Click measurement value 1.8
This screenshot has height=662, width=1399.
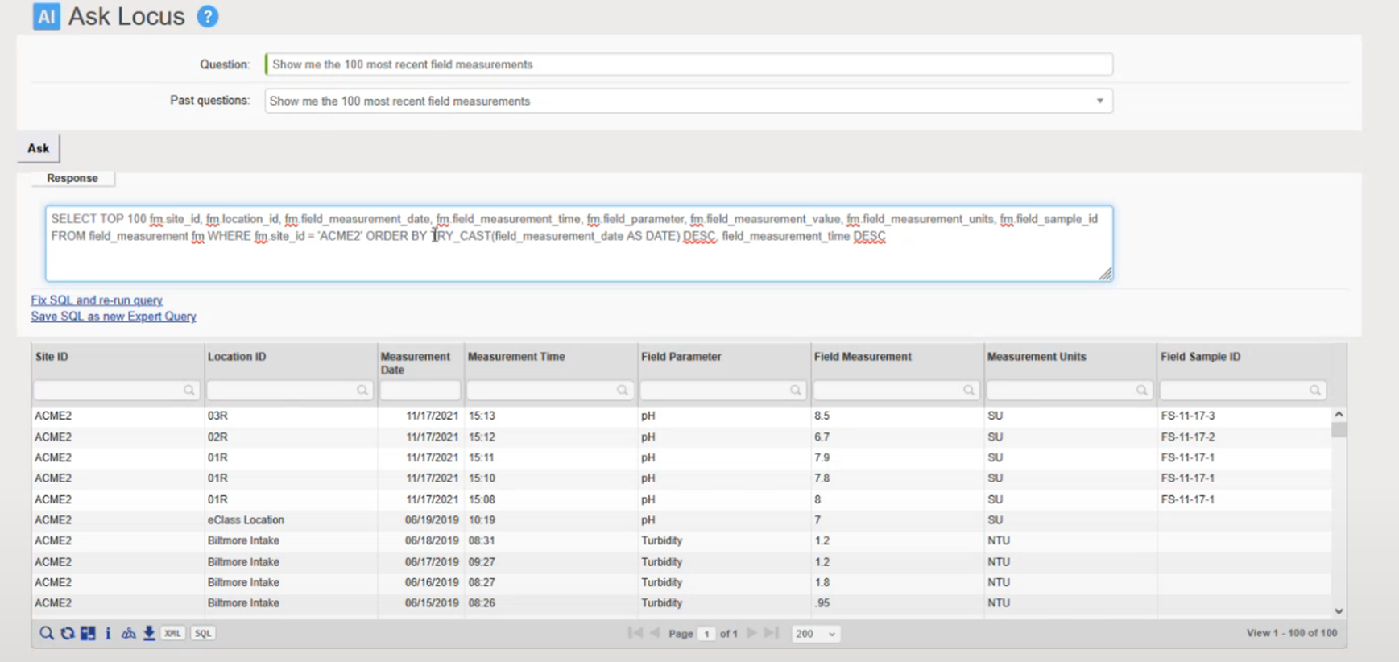tap(822, 582)
